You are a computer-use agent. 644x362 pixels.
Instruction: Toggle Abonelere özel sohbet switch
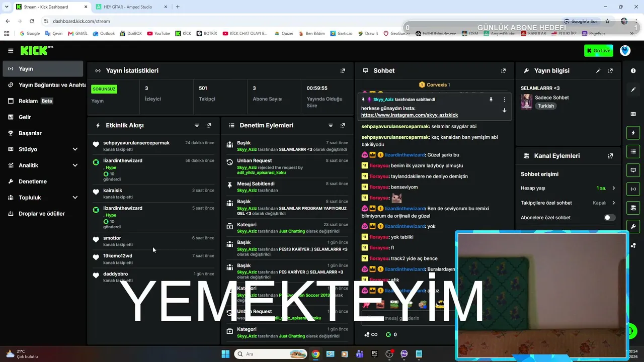tap(609, 218)
